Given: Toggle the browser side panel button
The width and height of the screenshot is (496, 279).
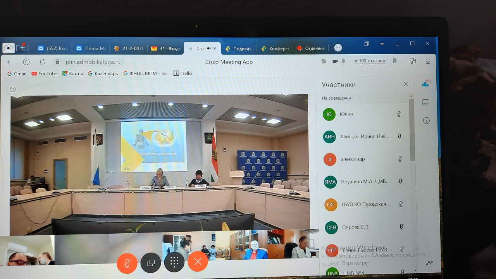Looking at the screenshot, I should pyautogui.click(x=367, y=43).
